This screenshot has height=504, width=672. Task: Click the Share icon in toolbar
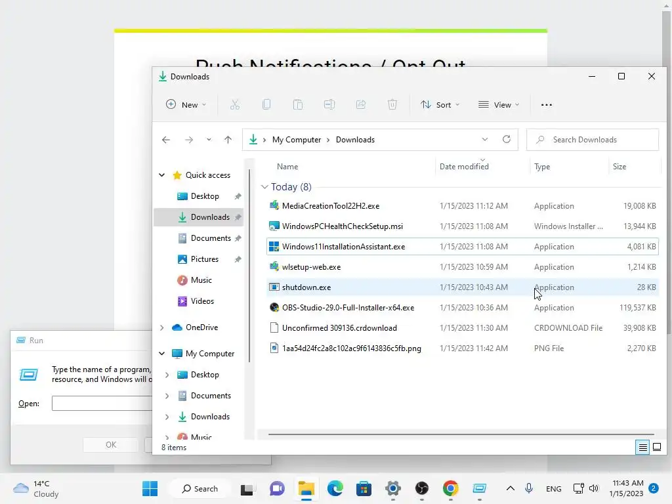pos(361,104)
